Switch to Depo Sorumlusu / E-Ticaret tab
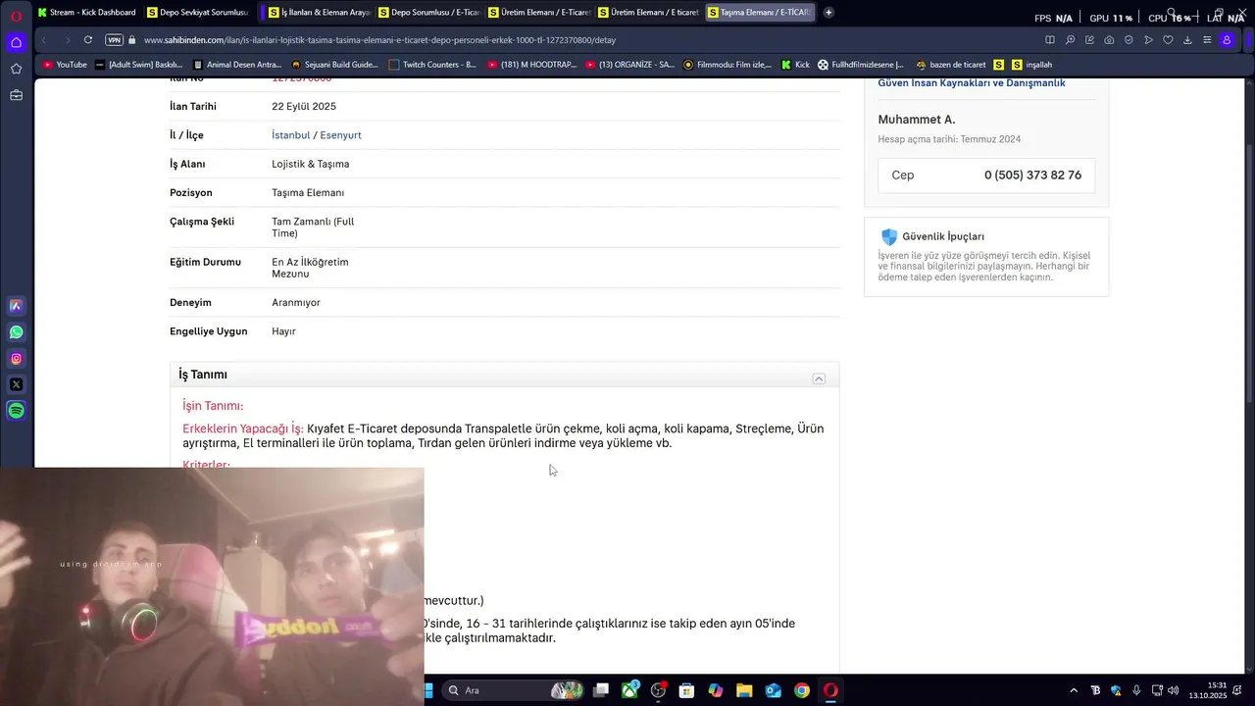Viewport: 1255px width, 706px height. point(428,13)
